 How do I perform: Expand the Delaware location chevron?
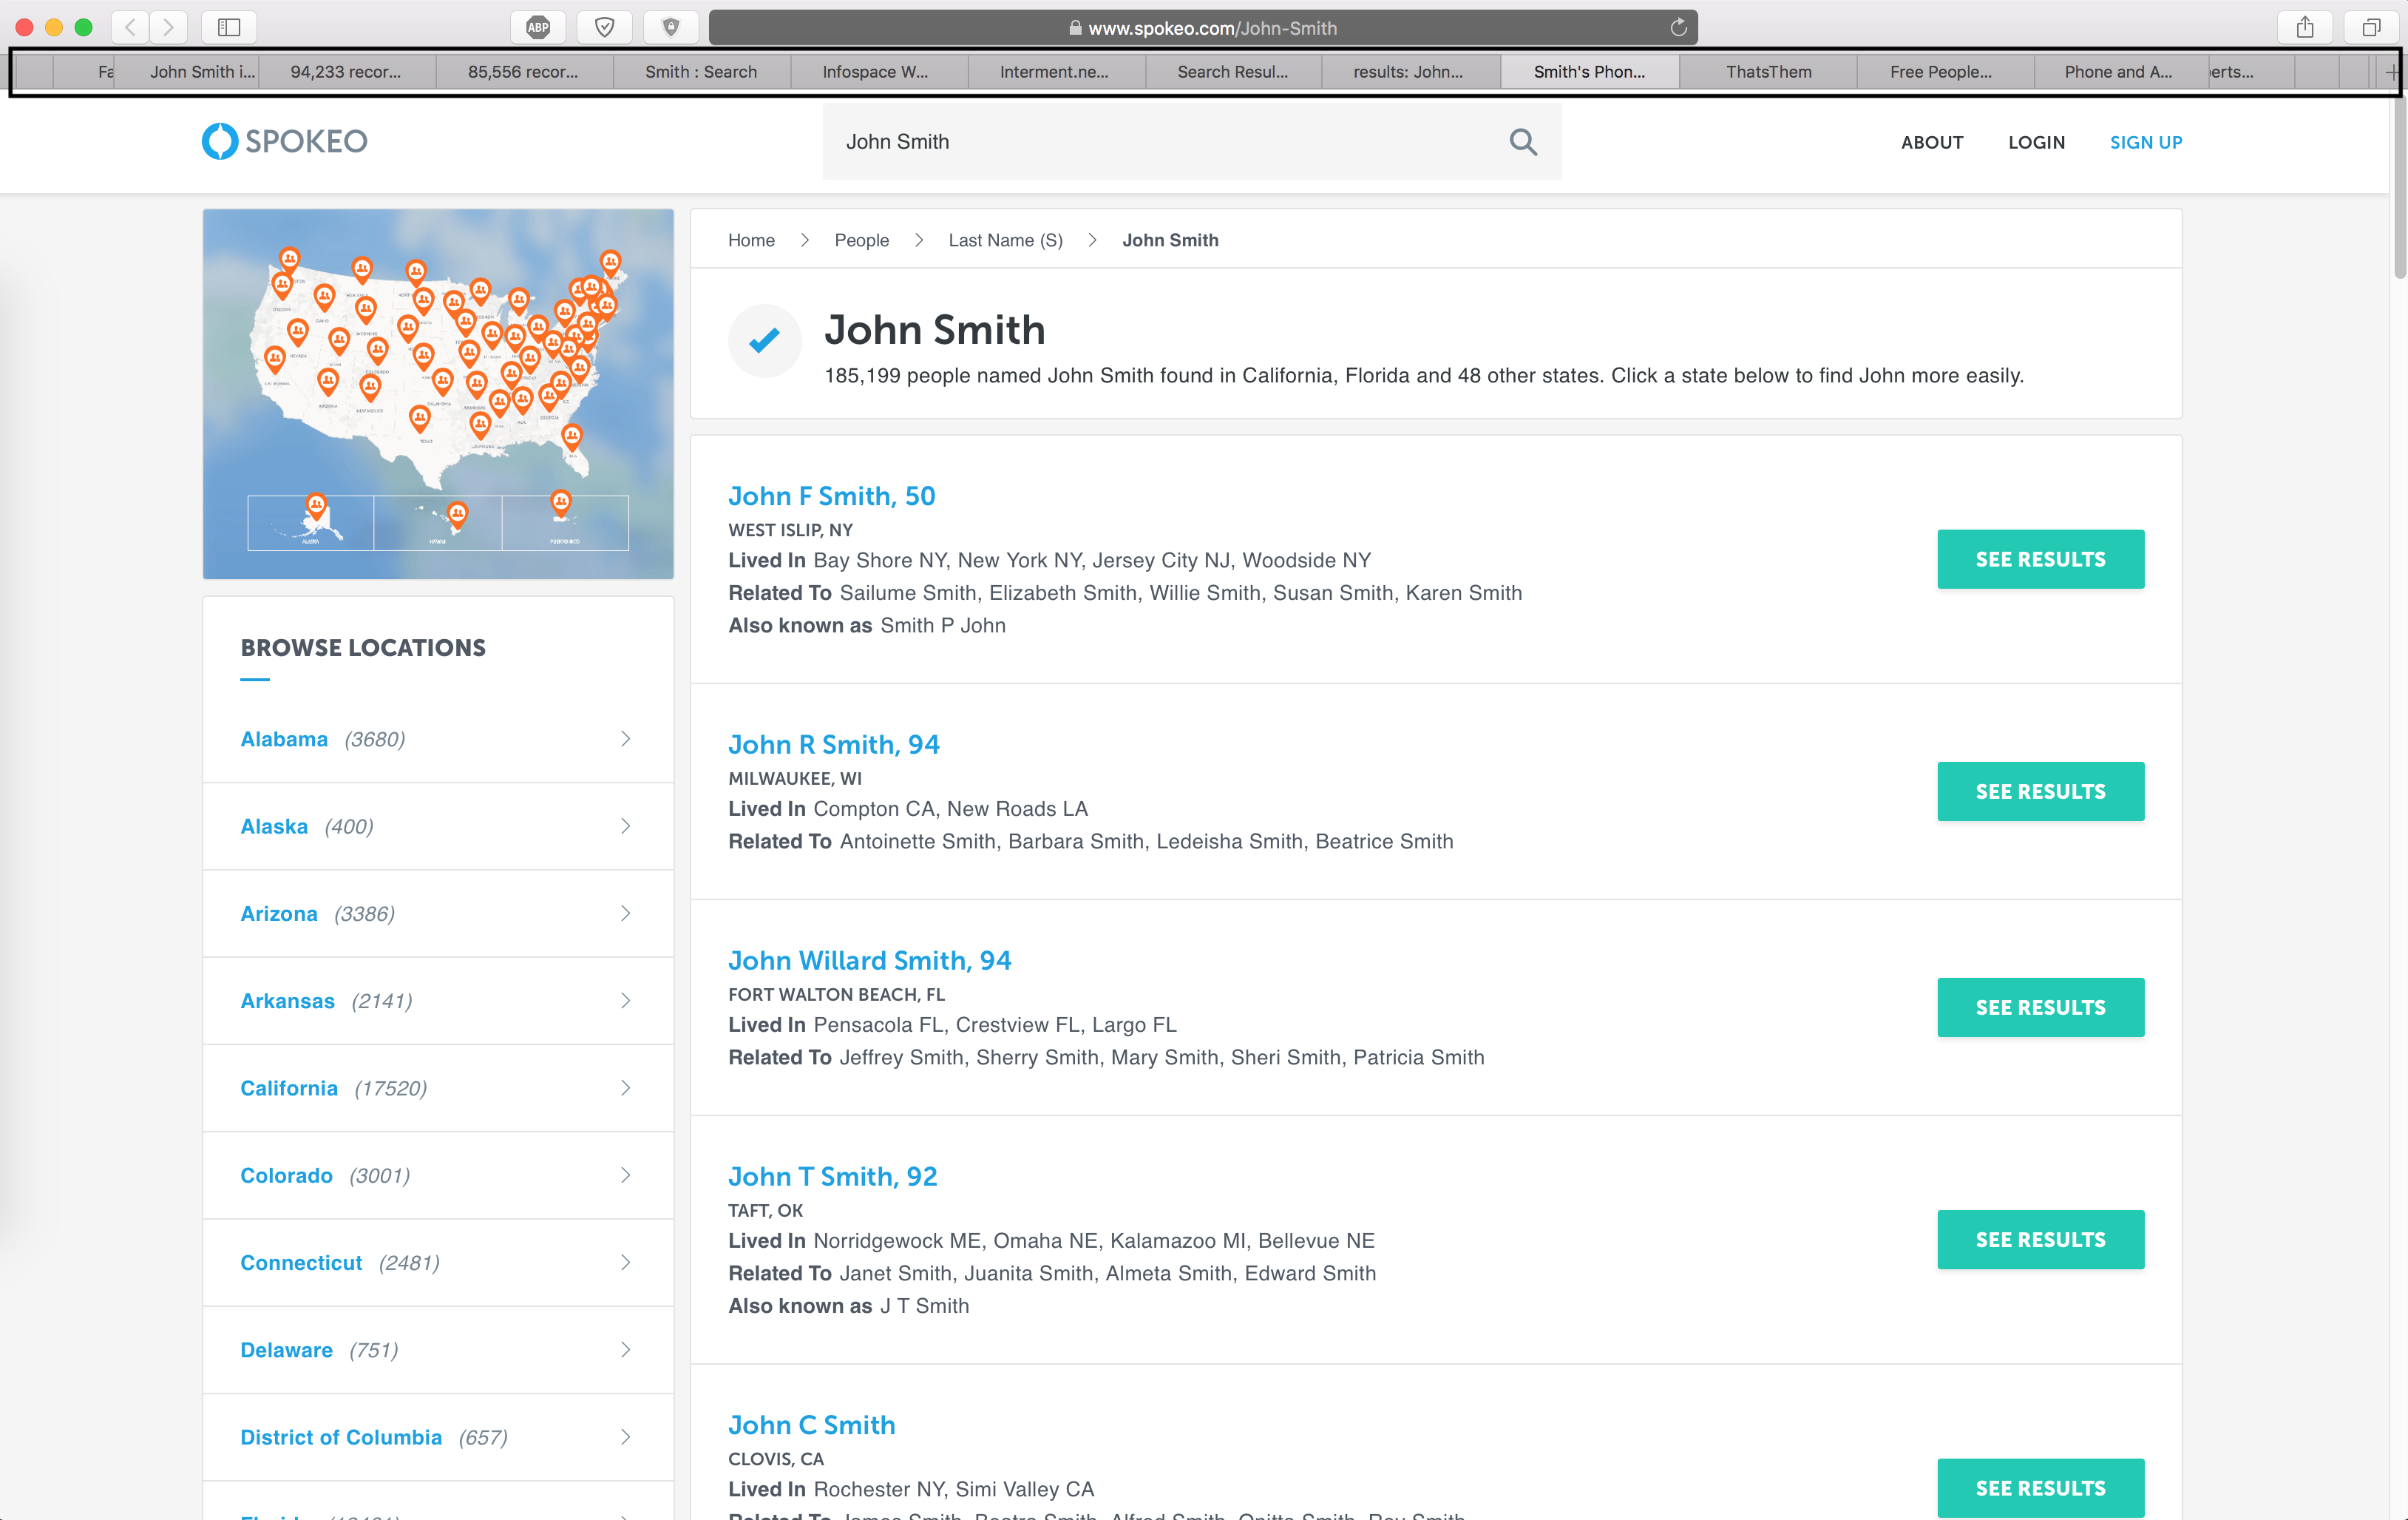tap(625, 1350)
